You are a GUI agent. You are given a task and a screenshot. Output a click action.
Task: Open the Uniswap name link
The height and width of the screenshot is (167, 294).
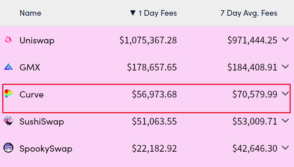pos(37,40)
